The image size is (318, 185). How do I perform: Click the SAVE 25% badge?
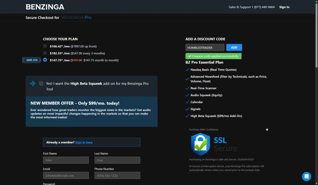[x=32, y=60]
